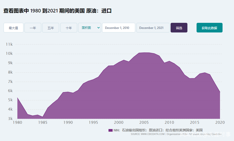This screenshot has width=234, height=141.
Task: Select the 2010 x-axis label
Action: [169, 122]
